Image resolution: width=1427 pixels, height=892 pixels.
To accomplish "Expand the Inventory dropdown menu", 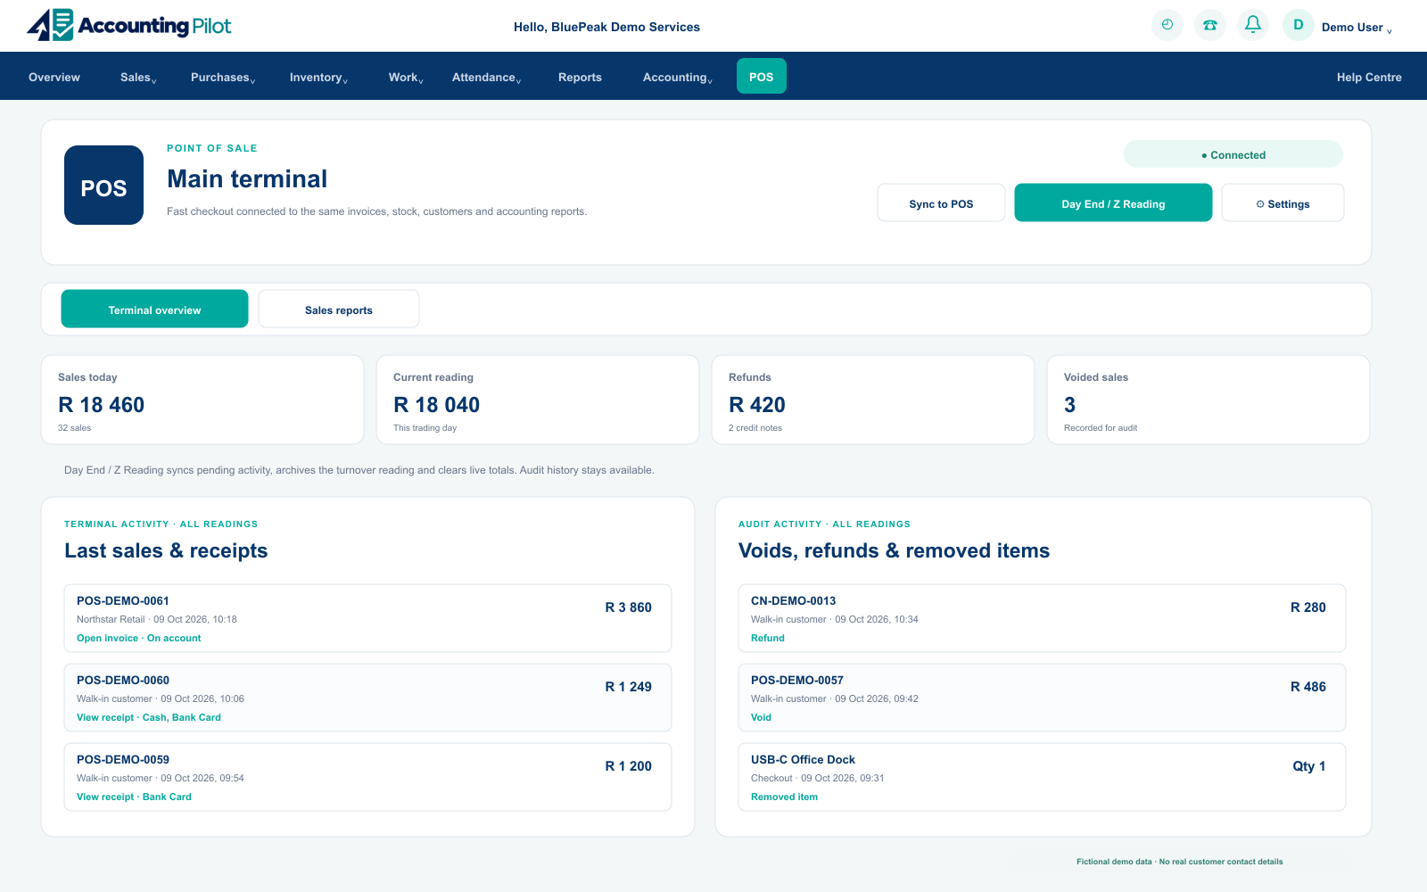I will tap(318, 78).
